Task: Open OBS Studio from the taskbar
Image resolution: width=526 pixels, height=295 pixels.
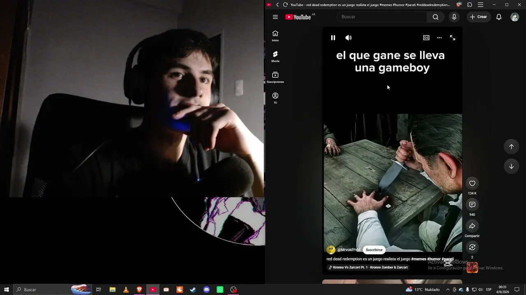Action: (x=233, y=290)
